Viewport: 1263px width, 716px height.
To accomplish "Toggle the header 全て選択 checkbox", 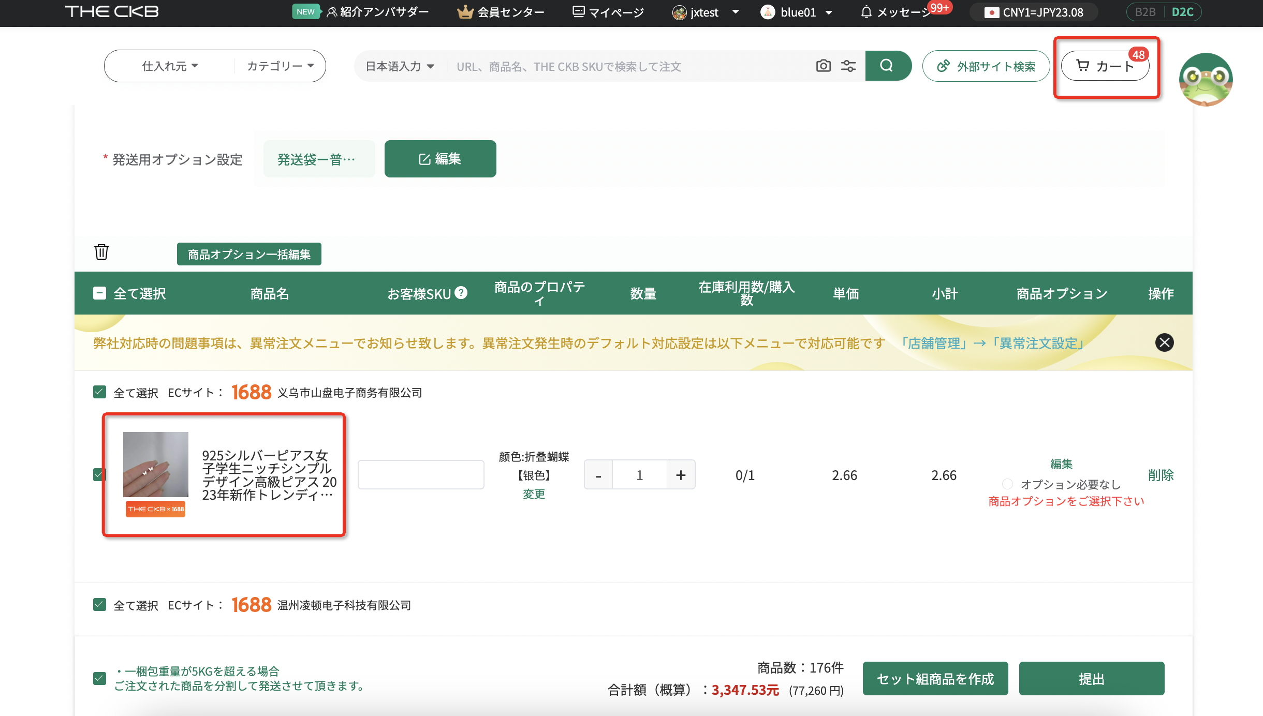I will coord(99,293).
